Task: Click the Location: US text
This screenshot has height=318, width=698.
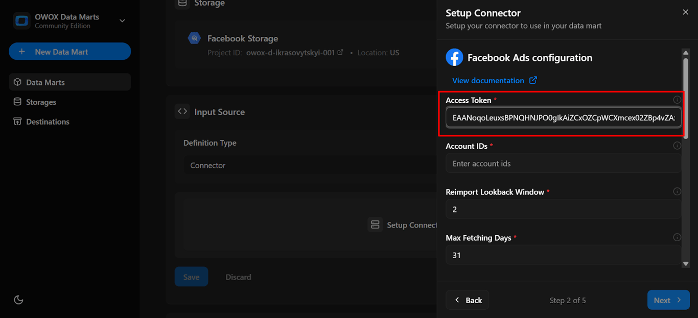Action: coord(379,53)
